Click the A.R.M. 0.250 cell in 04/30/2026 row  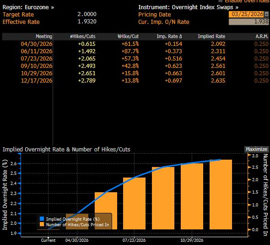click(261, 44)
